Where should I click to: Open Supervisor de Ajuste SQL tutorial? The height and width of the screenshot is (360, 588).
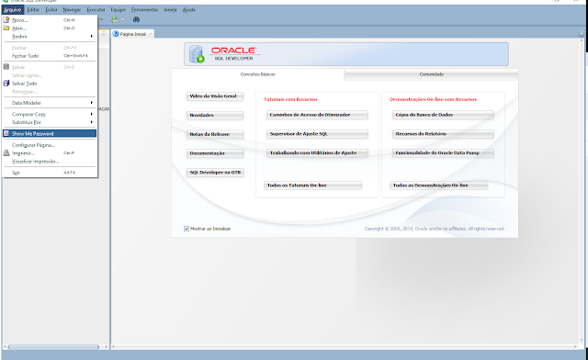[317, 134]
